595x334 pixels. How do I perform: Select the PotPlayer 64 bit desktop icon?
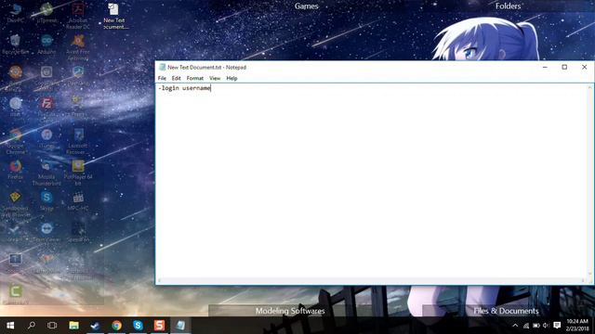coord(78,173)
